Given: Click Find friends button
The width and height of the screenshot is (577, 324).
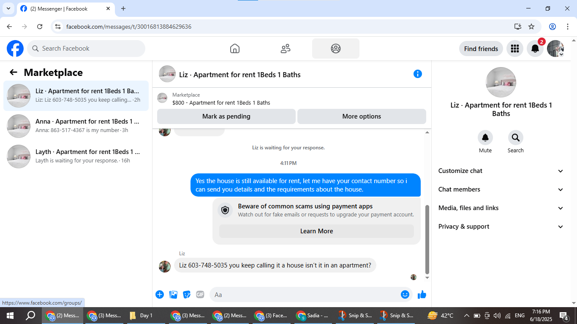Looking at the screenshot, I should (481, 49).
